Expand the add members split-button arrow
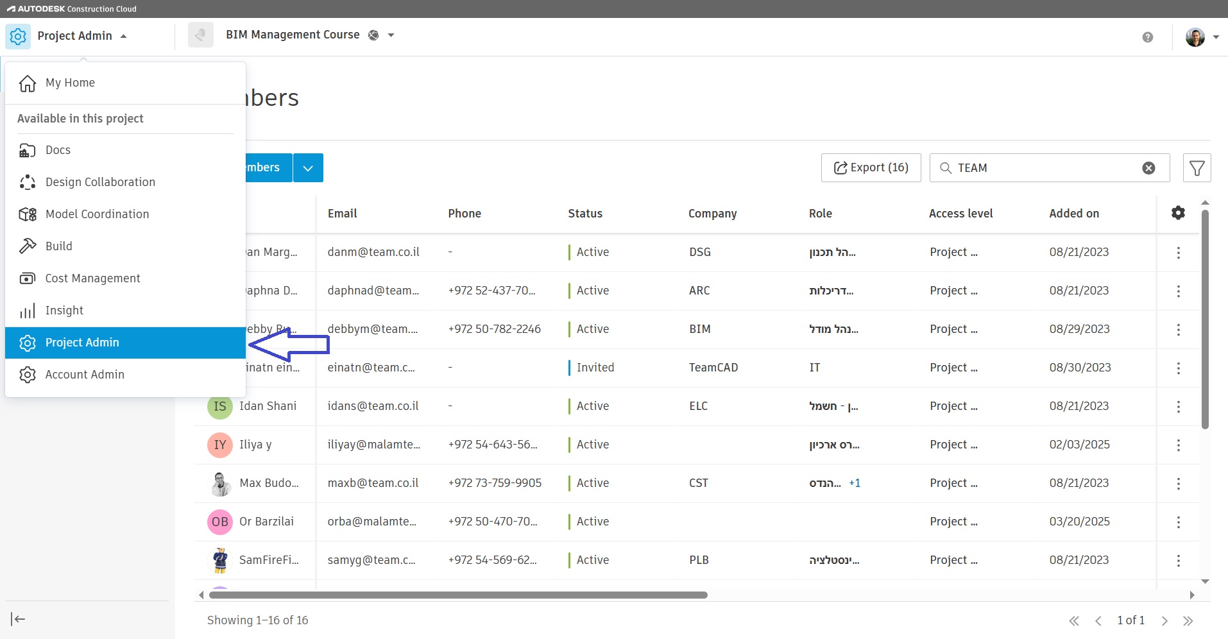This screenshot has width=1228, height=639. tap(308, 168)
